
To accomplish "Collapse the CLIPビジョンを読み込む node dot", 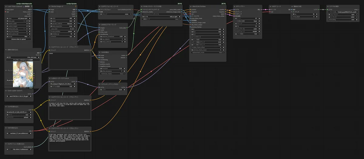I will (6, 144).
